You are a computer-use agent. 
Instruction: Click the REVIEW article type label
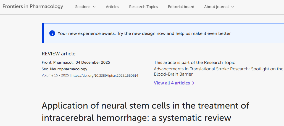59,54
